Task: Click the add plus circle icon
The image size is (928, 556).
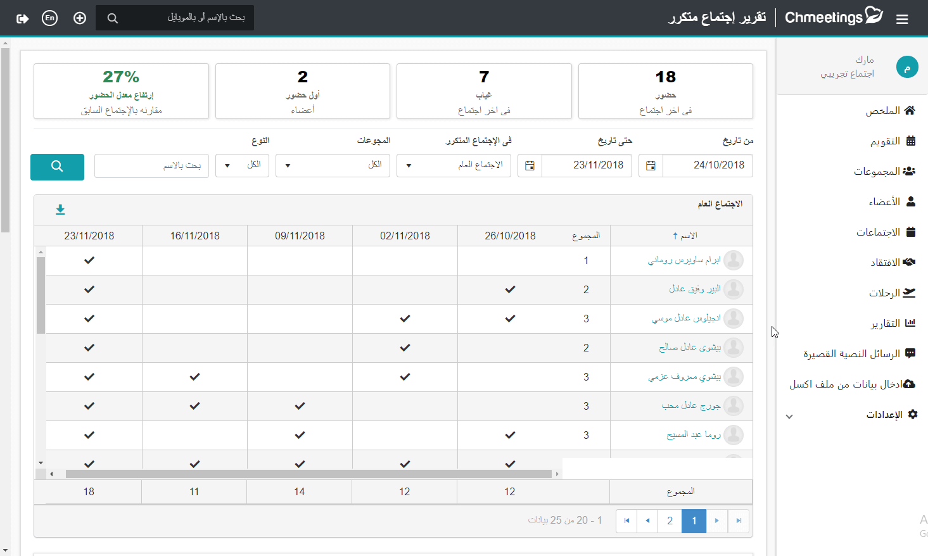Action: (80, 18)
